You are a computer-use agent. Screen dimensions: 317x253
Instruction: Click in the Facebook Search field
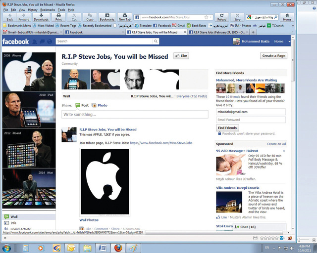104,41
